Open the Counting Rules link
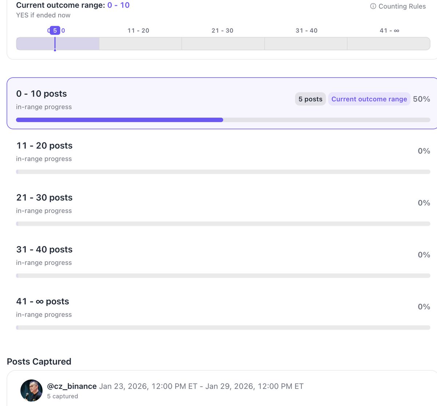The image size is (437, 406). tap(402, 6)
